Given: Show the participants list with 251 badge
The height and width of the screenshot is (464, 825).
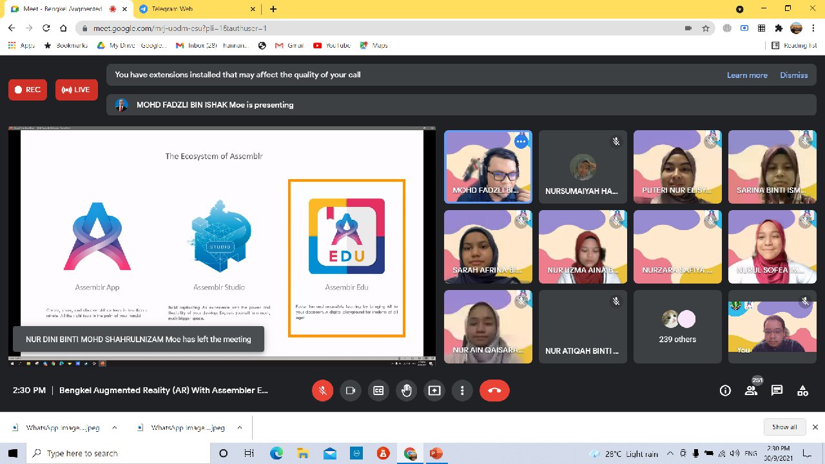Looking at the screenshot, I should pyautogui.click(x=751, y=391).
